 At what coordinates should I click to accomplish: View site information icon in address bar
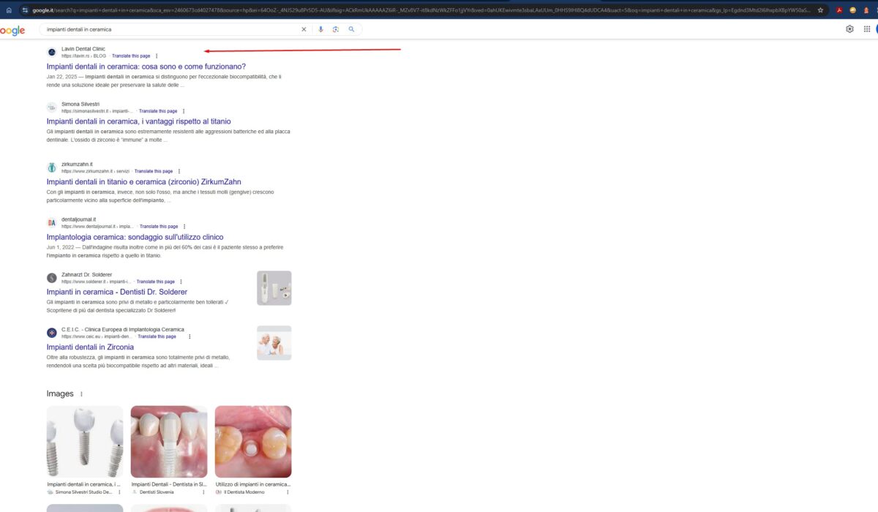click(25, 10)
